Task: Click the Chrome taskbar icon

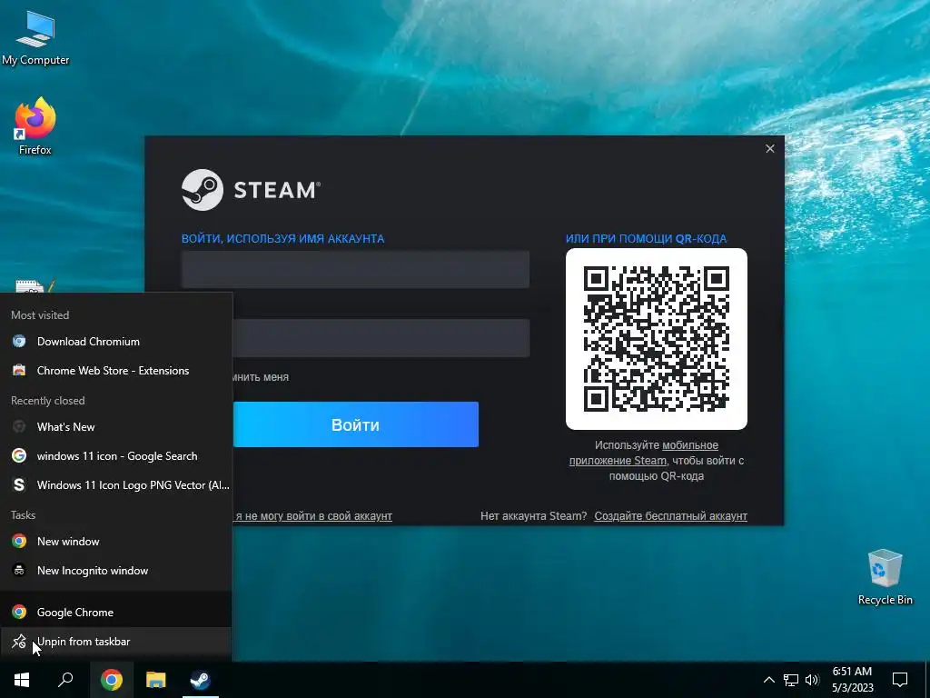Action: point(112,680)
